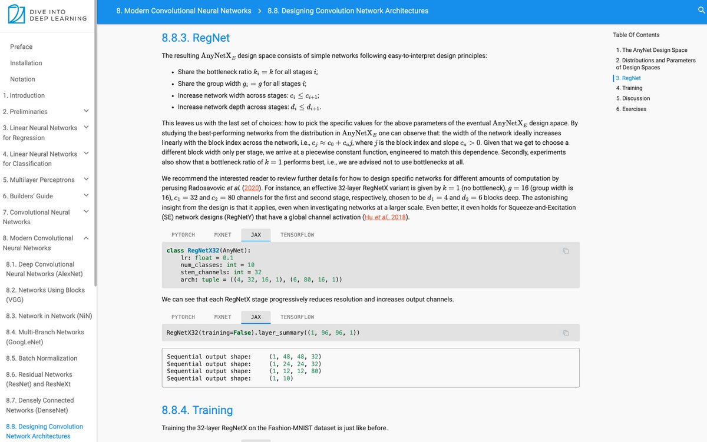The width and height of the screenshot is (707, 442).
Task: Expand the Preliminaries chapter chevron
Action: coord(87,111)
